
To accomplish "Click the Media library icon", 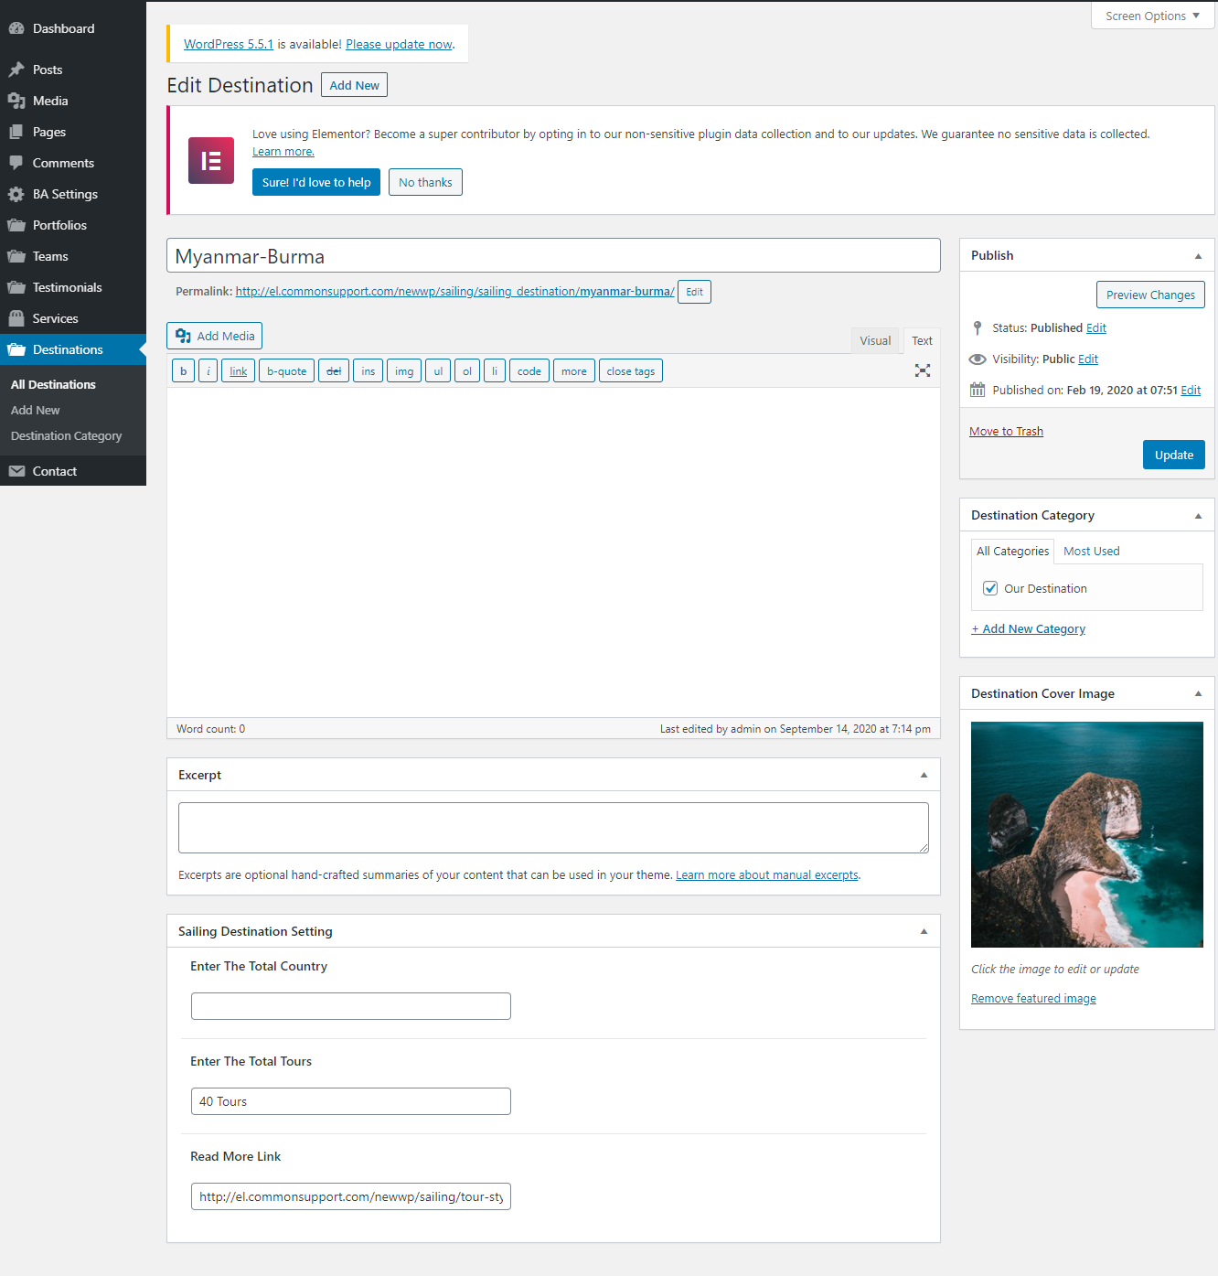I will pyautogui.click(x=16, y=101).
